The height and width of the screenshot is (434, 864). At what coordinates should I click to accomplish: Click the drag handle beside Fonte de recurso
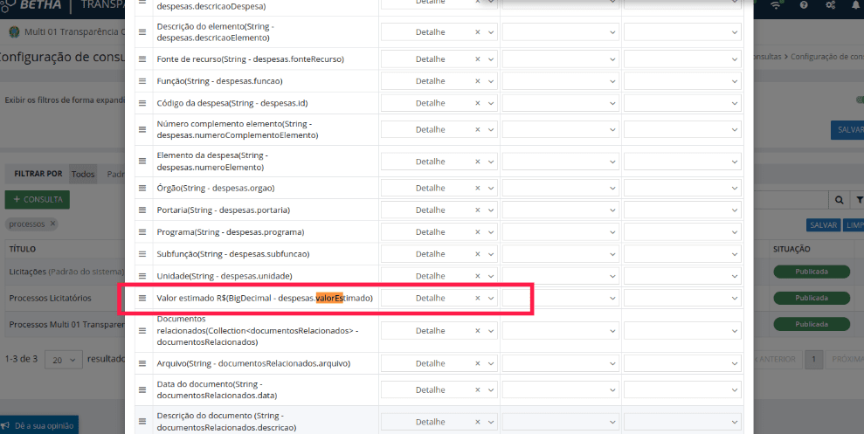point(142,59)
